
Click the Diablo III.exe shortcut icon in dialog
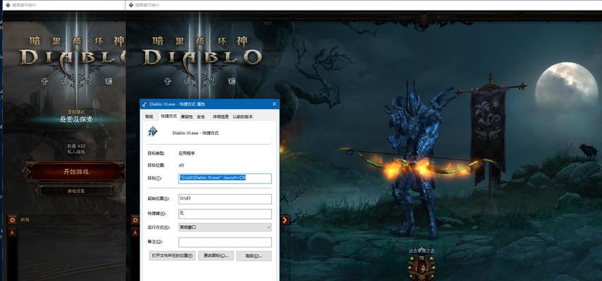(153, 131)
